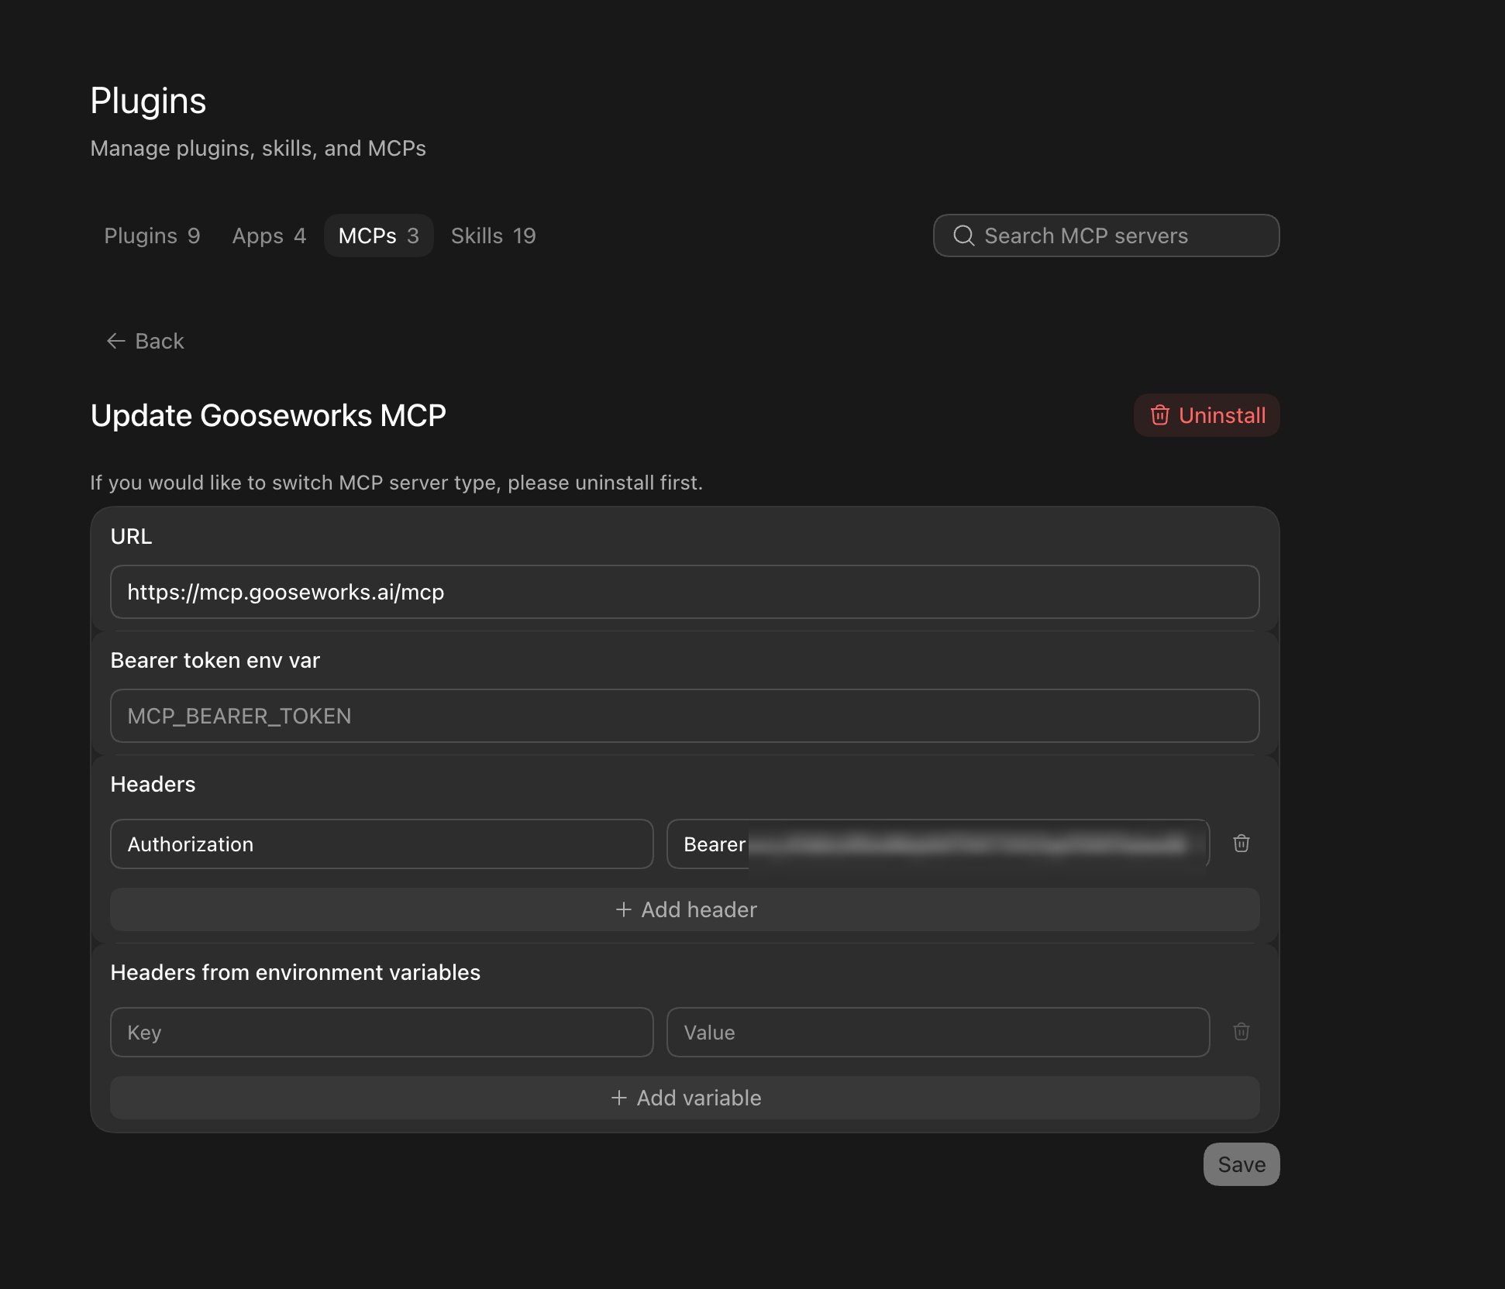This screenshot has height=1289, width=1505.
Task: Click the 'please uninstall first' notice text
Action: coord(396,483)
